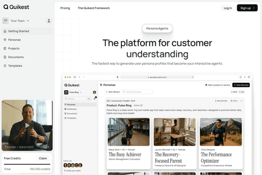Viewport: 262px width, 175px height.
Task: Click the Log in button
Action: coord(228,8)
